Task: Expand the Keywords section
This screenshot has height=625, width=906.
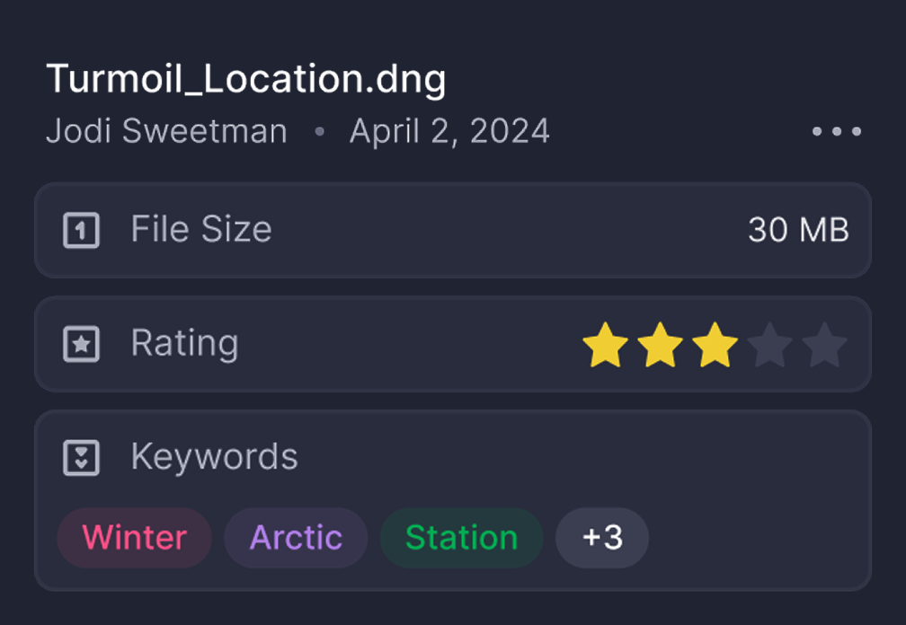Action: pos(214,457)
